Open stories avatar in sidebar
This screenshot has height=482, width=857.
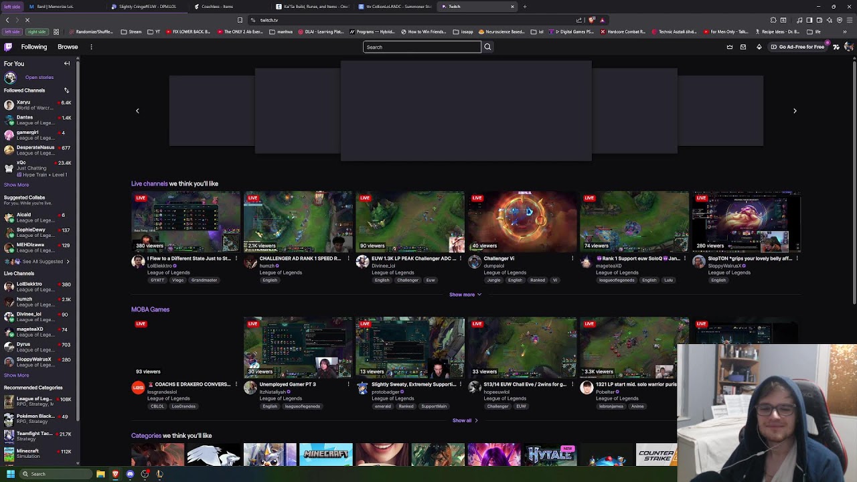pyautogui.click(x=10, y=78)
